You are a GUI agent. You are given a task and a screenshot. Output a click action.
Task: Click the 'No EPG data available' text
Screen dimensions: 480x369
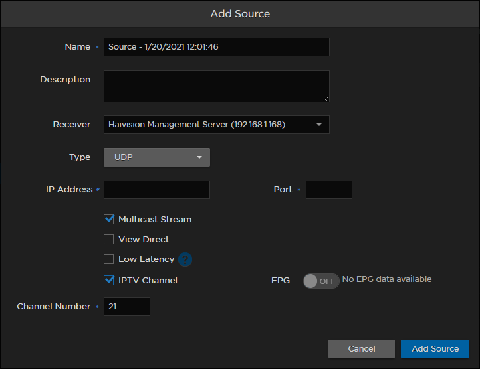pyautogui.click(x=387, y=279)
